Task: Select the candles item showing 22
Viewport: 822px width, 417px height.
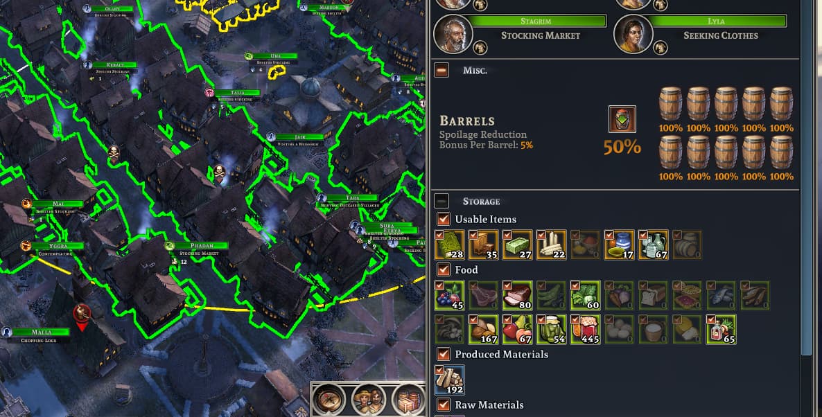Action: [x=552, y=245]
